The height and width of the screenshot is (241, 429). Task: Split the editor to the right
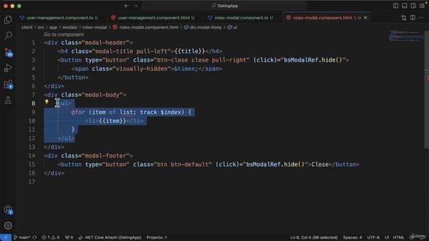coord(413,18)
